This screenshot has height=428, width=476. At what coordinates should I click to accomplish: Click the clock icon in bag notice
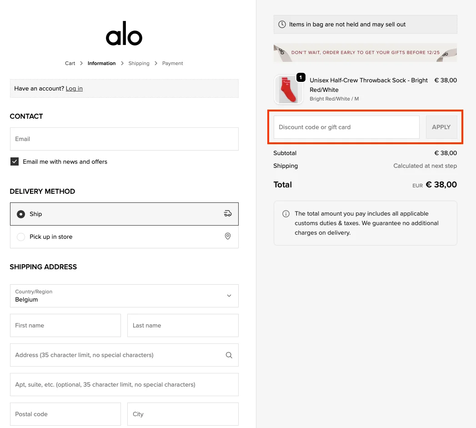point(282,25)
